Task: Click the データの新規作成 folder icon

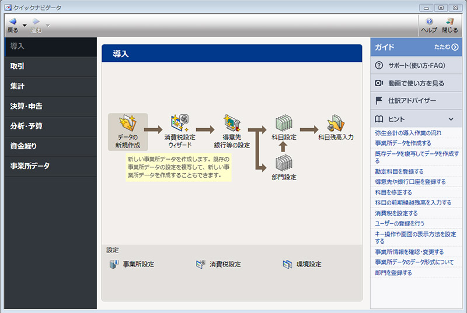Action: click(x=128, y=123)
